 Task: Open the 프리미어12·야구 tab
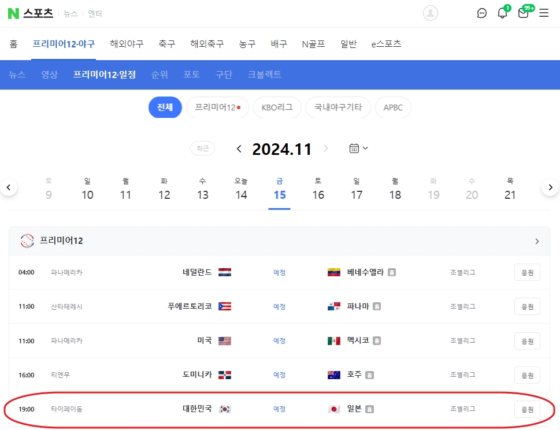tap(64, 44)
